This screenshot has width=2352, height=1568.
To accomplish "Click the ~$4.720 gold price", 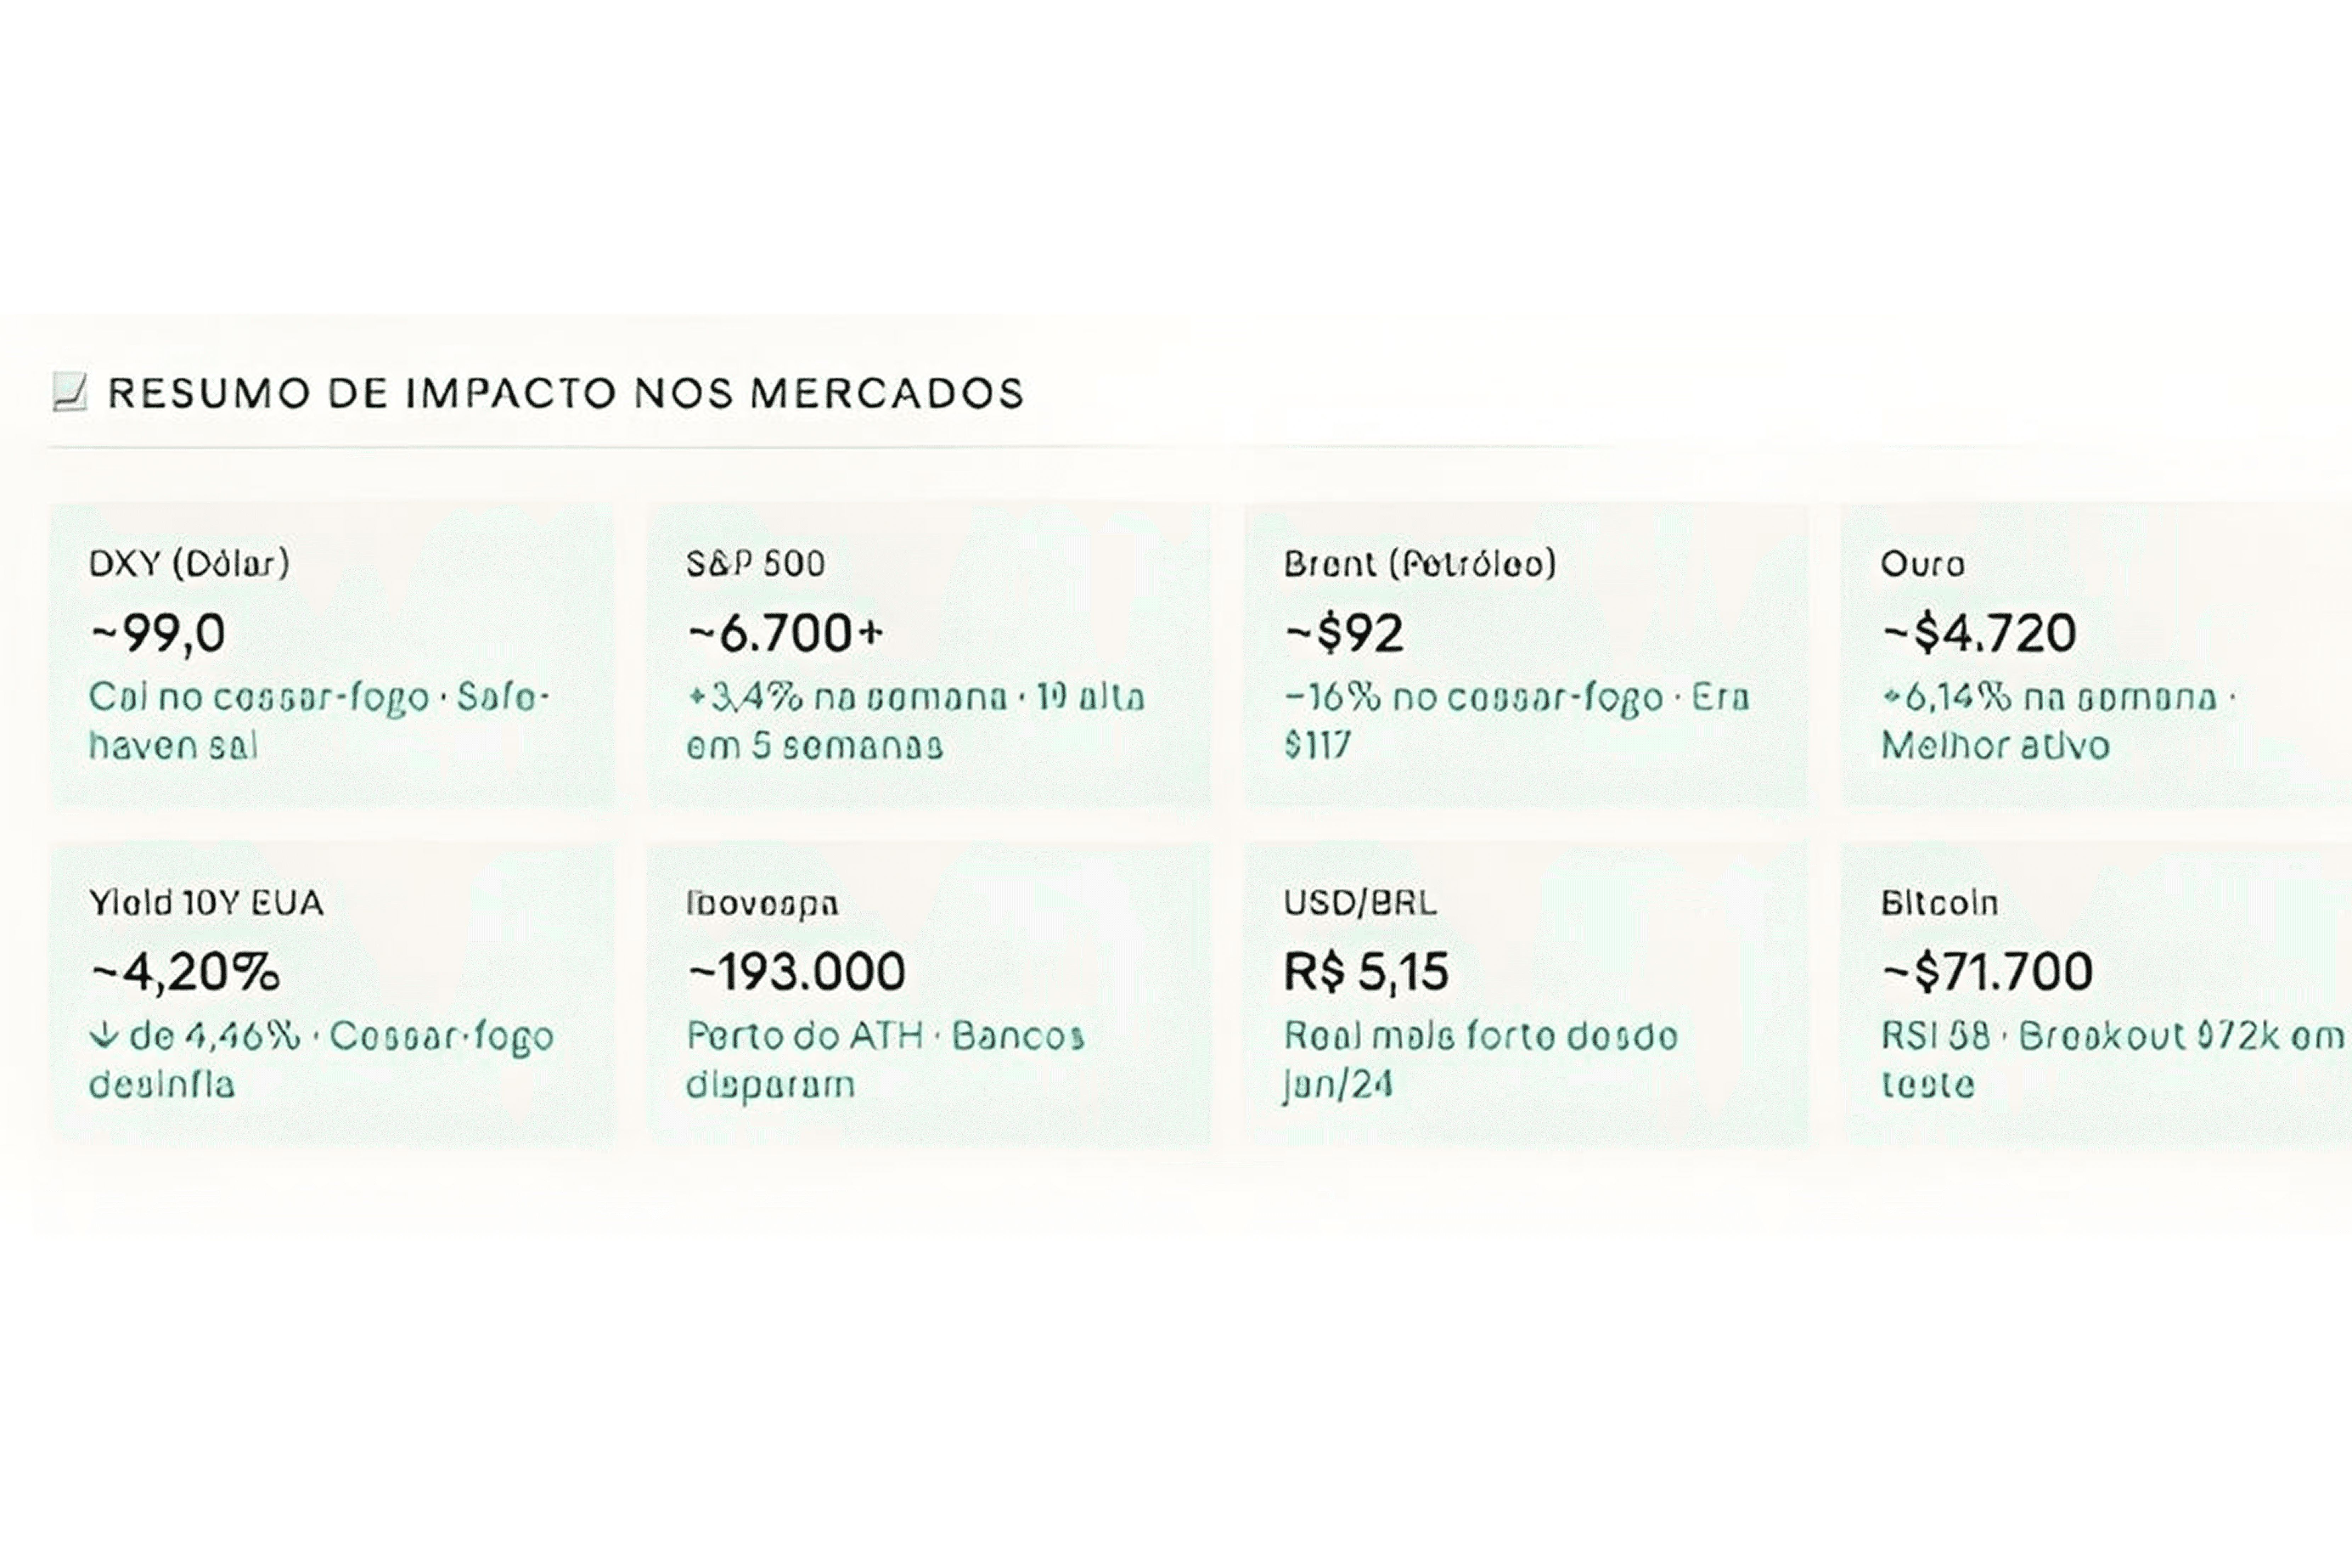I will 1979,633.
